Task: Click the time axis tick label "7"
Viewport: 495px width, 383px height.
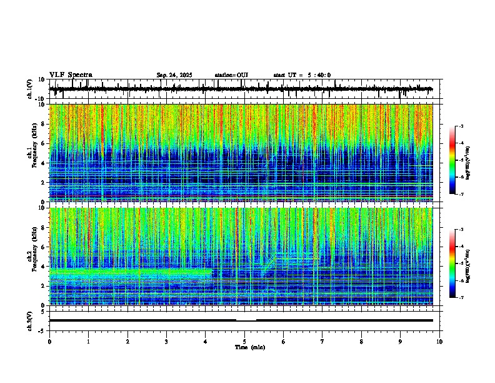Action: [x=322, y=342]
